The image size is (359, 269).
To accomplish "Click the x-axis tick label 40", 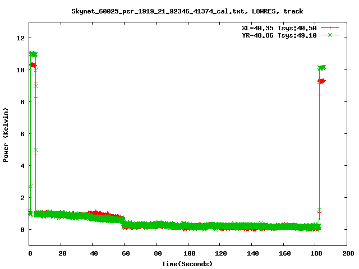I will point(94,253).
